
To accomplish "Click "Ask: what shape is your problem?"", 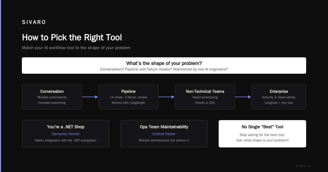I will click(x=262, y=140).
